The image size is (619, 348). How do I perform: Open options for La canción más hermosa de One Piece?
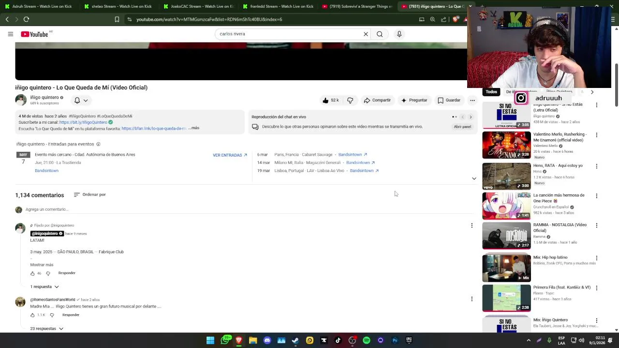click(597, 196)
